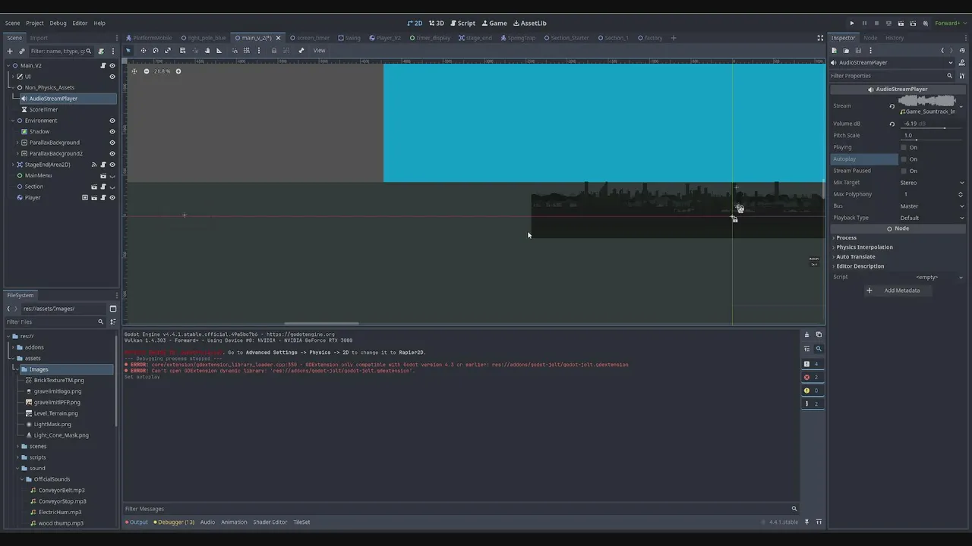Select the Select Mode arrow tool
972x546 pixels.
(128, 51)
